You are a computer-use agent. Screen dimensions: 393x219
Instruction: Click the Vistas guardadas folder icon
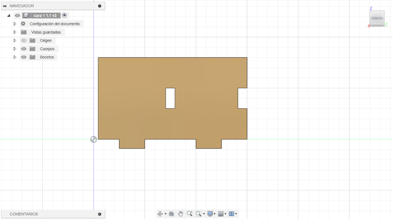[24, 32]
